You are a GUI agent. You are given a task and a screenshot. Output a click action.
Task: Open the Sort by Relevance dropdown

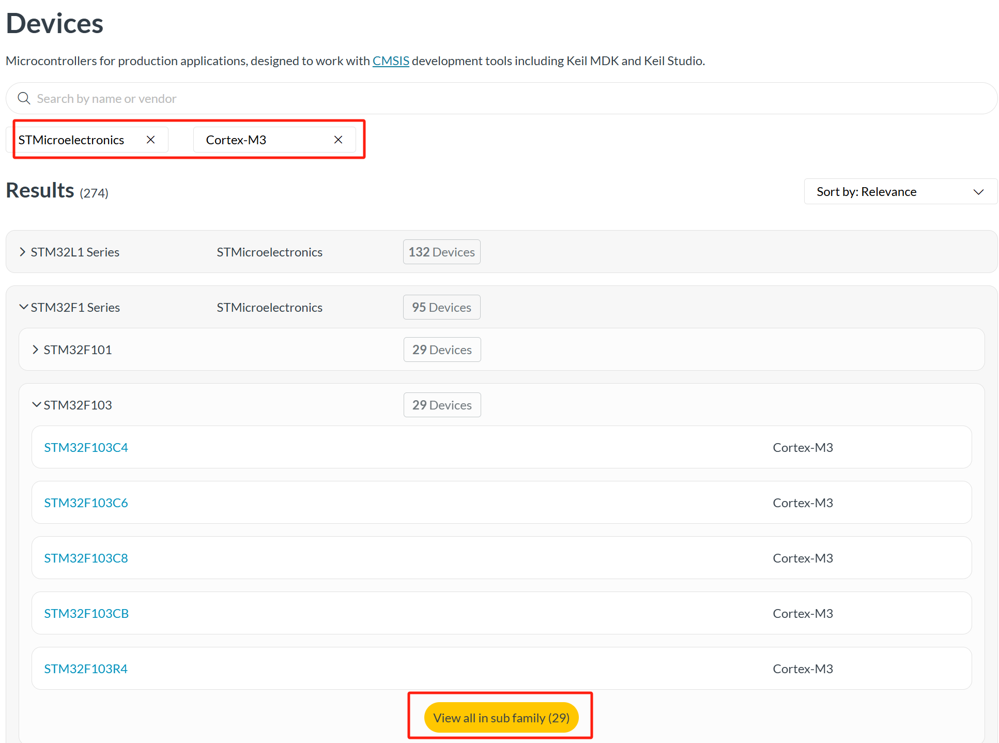tap(900, 192)
